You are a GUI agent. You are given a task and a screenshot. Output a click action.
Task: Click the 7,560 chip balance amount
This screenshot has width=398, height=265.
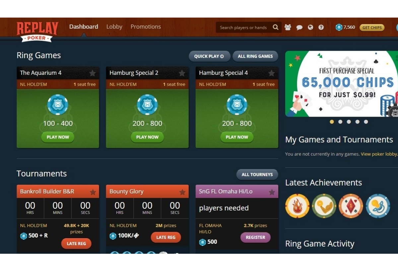(349, 27)
